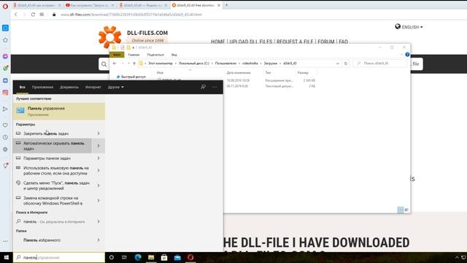Open history clock in Opera sidebar
Viewport: 467px width, 263px height.
[5, 137]
